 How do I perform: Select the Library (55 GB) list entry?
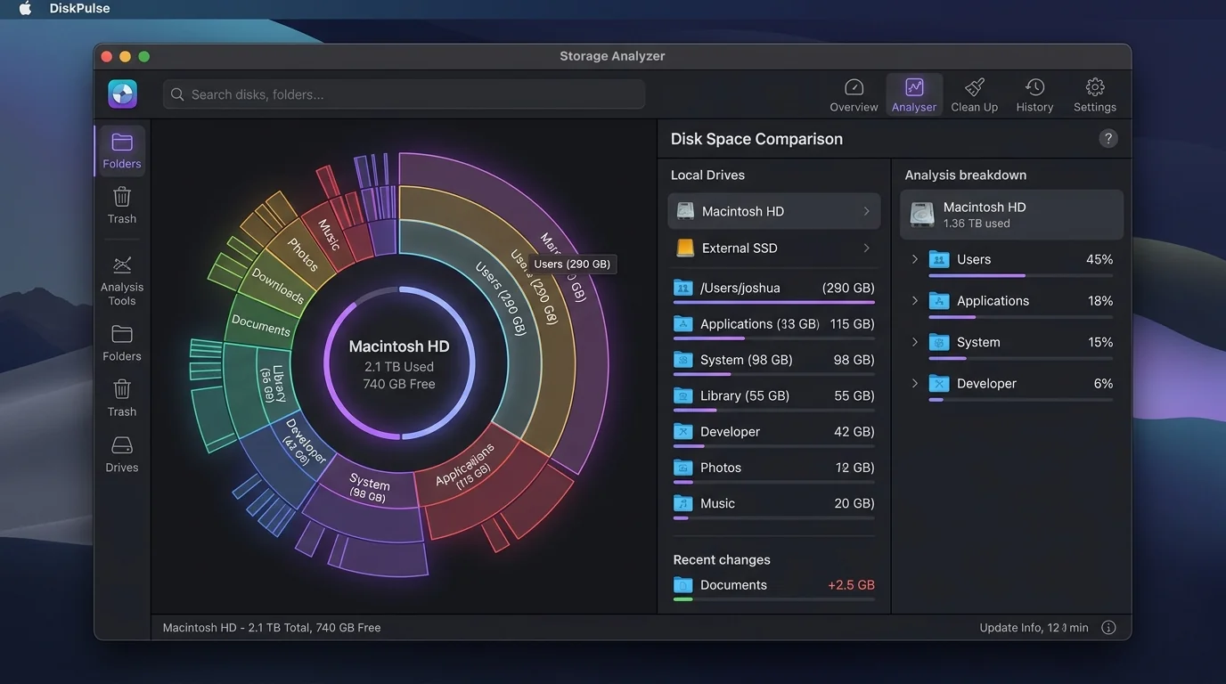point(773,397)
